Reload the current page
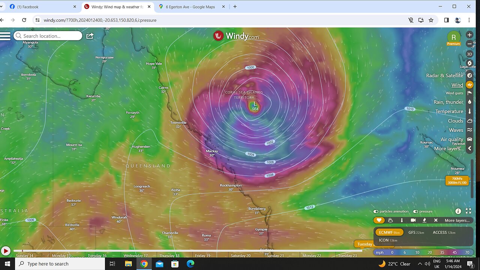This screenshot has width=480, height=270. (x=24, y=20)
